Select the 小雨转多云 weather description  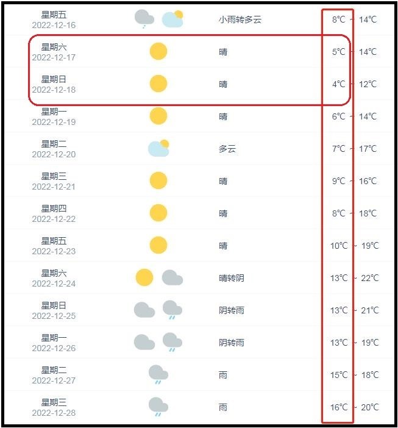[x=240, y=20]
